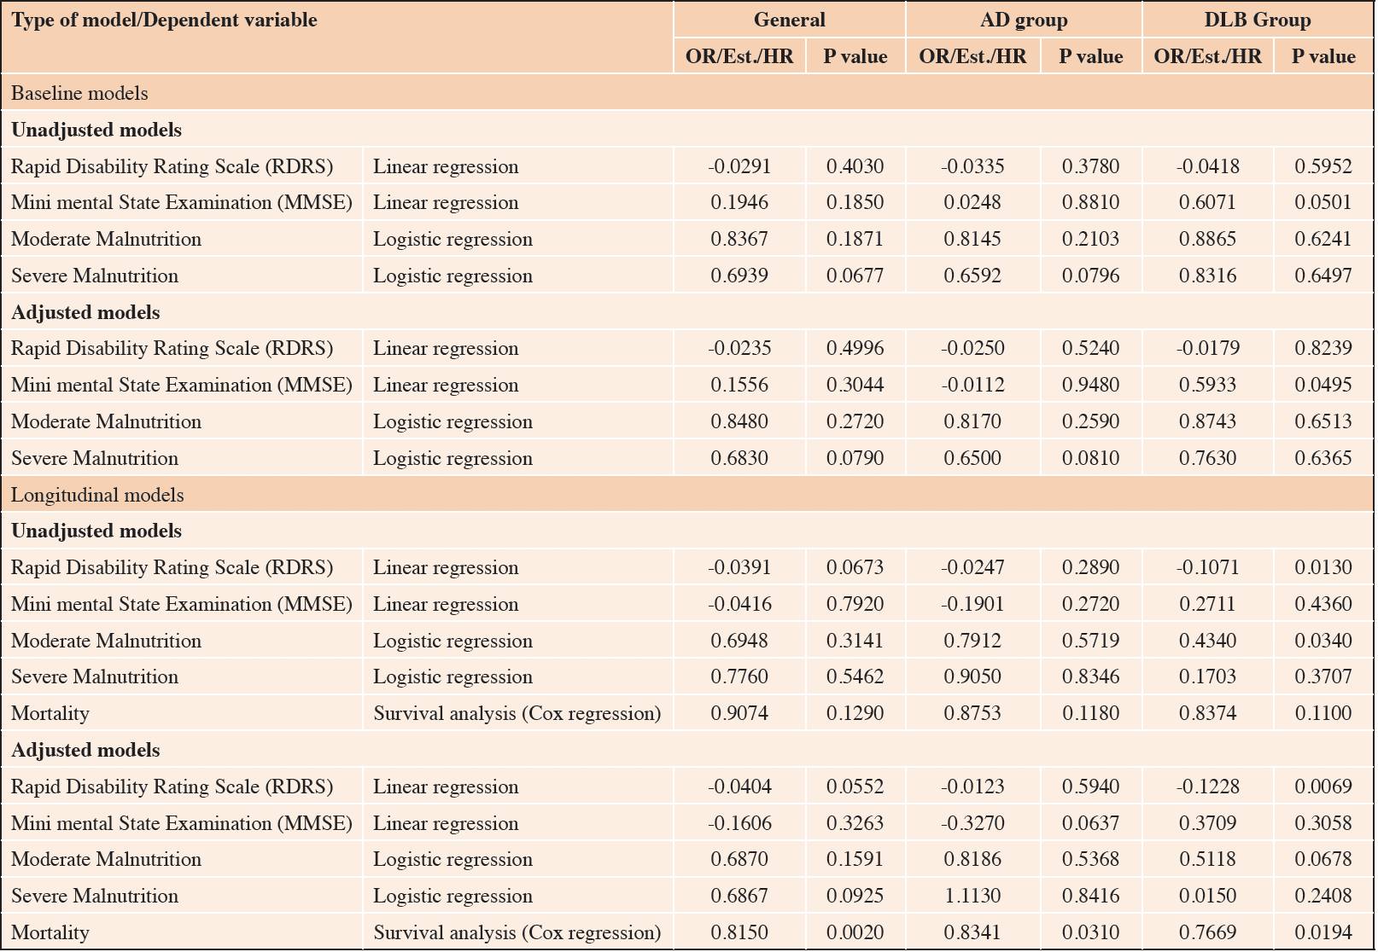
Task: Click the cell showing 0.6870
Action: tap(739, 859)
